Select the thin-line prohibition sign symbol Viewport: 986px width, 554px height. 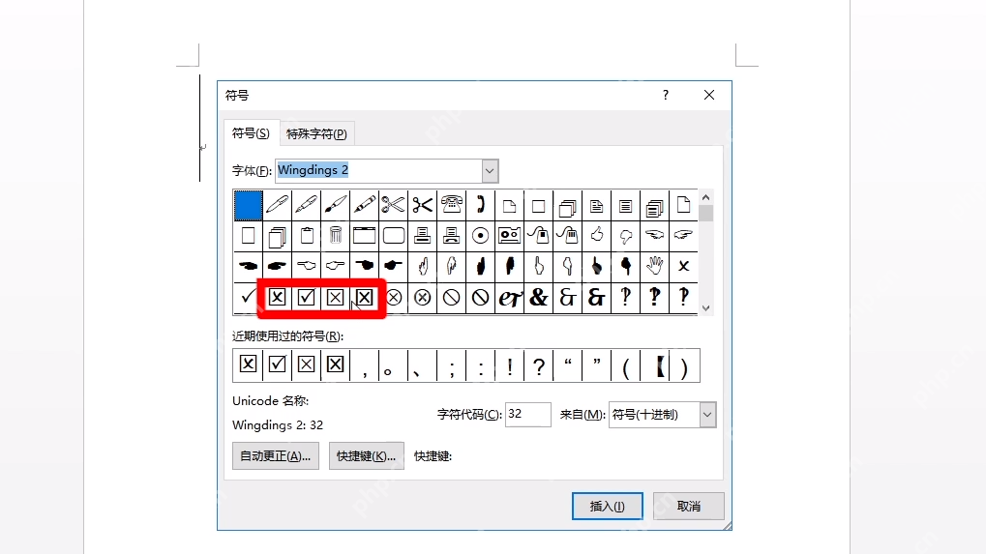452,297
